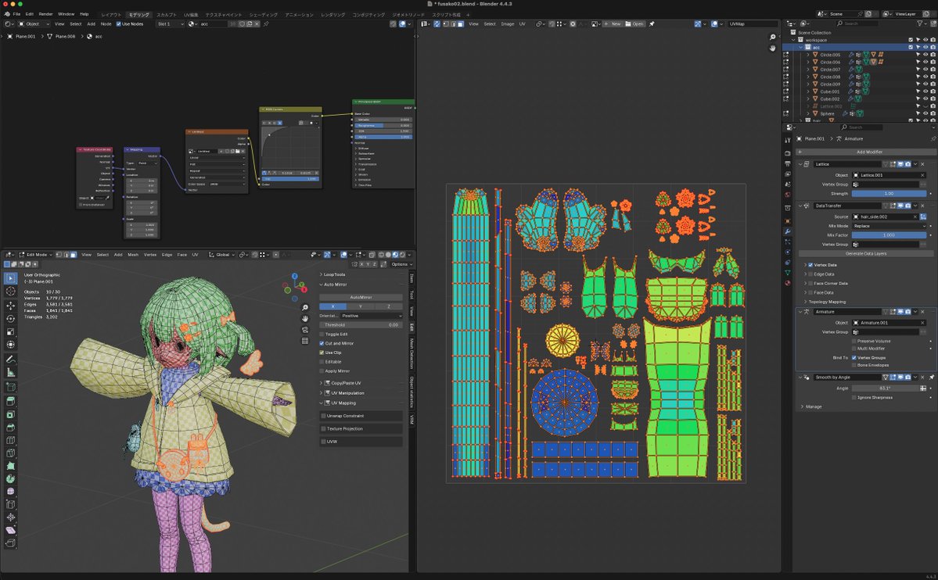The height and width of the screenshot is (580, 938).
Task: Open the Orientation Positive dropdown
Action: pos(370,316)
